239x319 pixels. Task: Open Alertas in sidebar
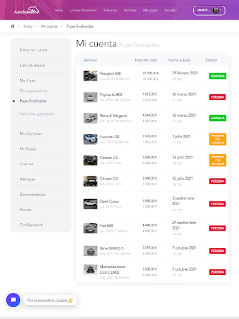[25, 209]
